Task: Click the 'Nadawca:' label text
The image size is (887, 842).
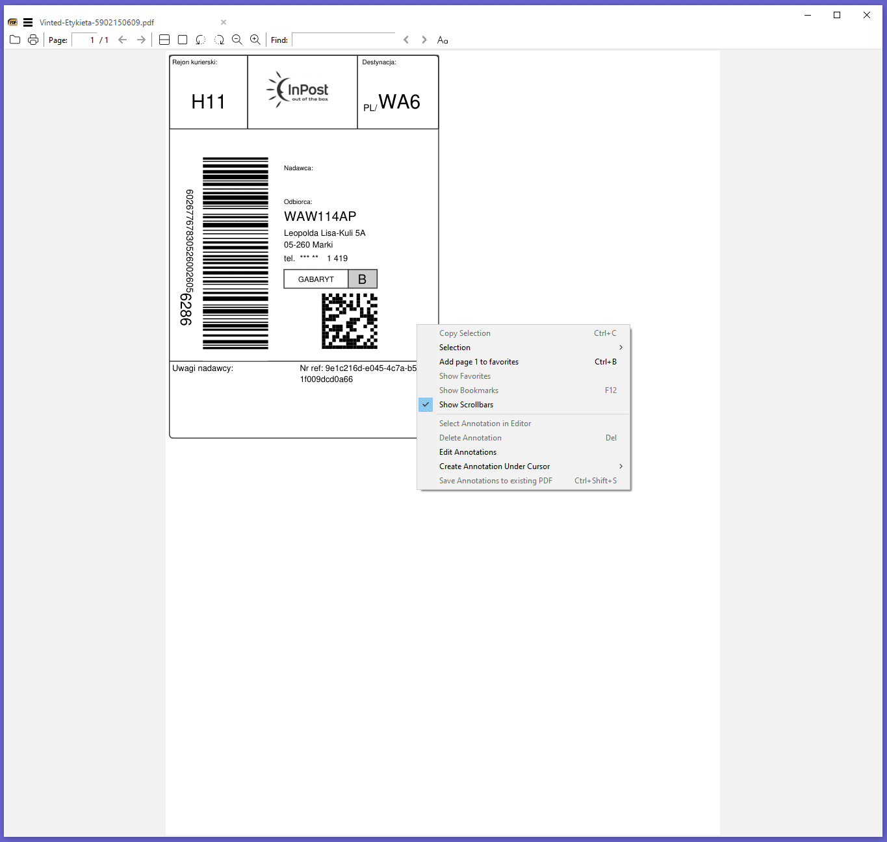Action: click(x=298, y=168)
